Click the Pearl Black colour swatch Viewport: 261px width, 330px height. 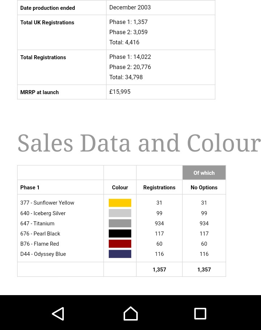120,233
